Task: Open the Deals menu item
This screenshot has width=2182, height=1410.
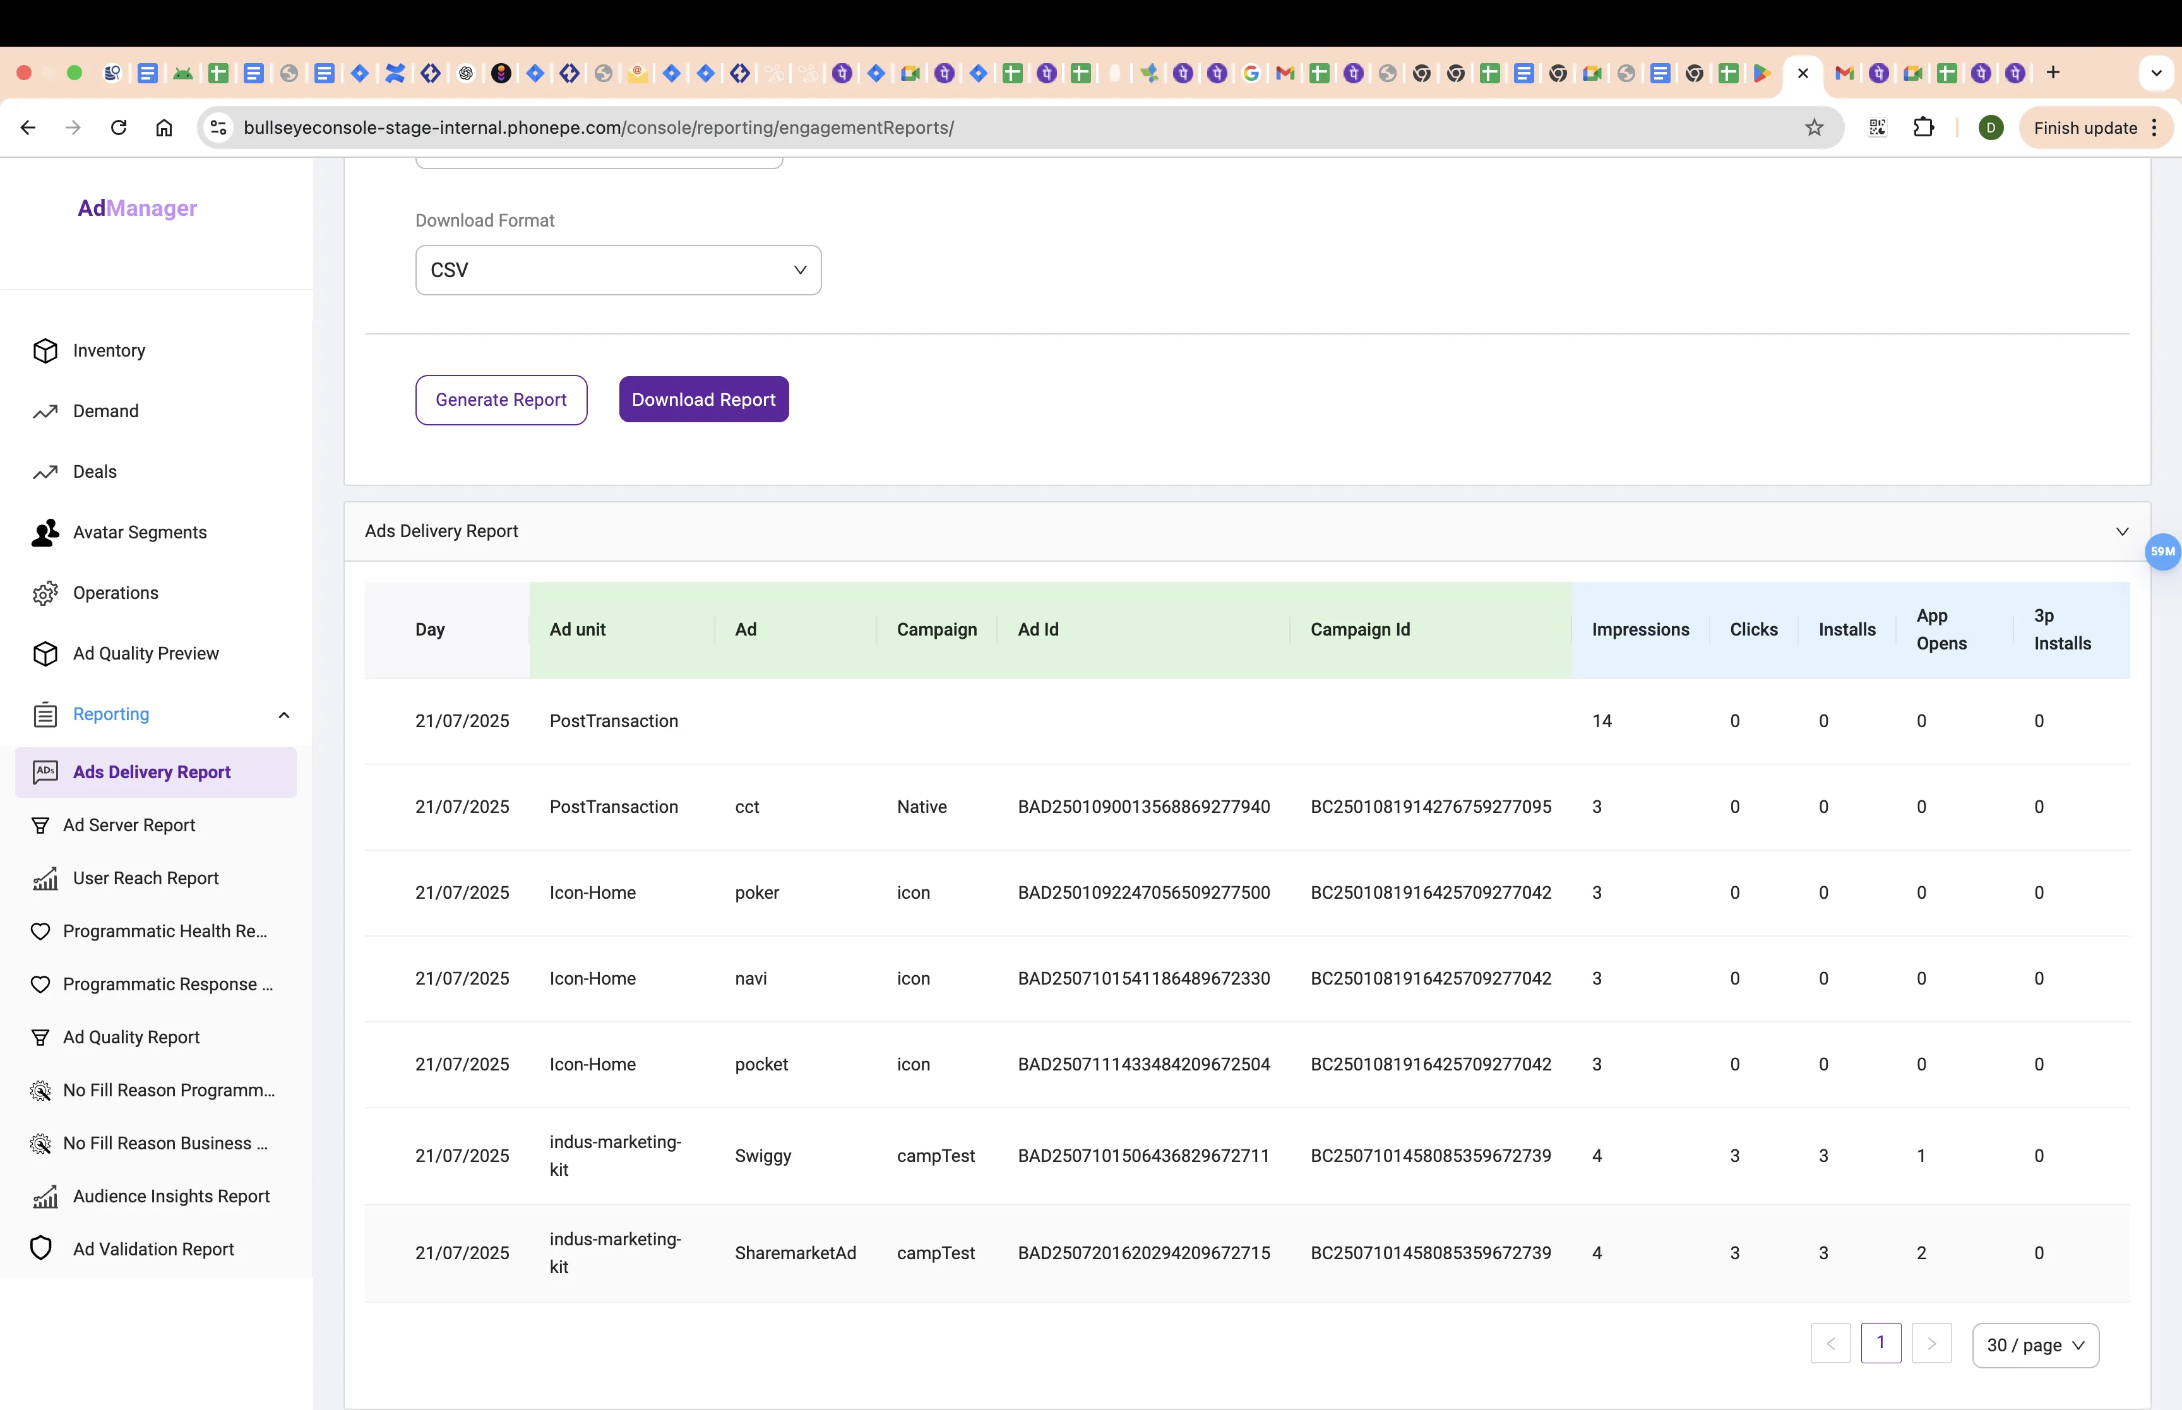Action: point(94,471)
